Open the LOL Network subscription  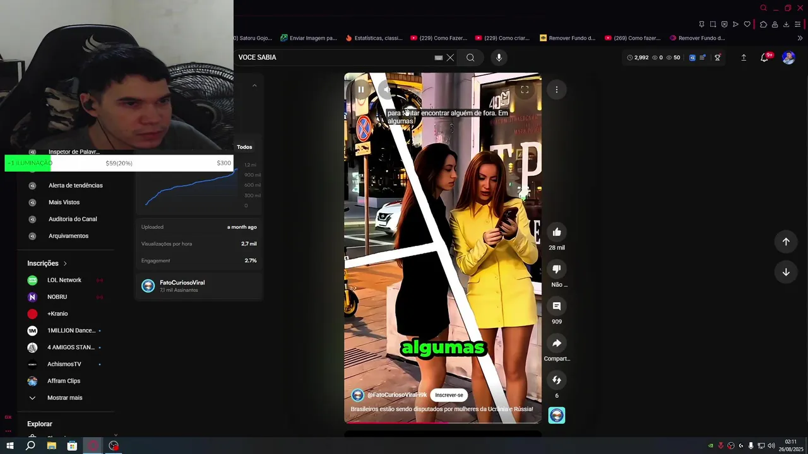tap(65, 280)
